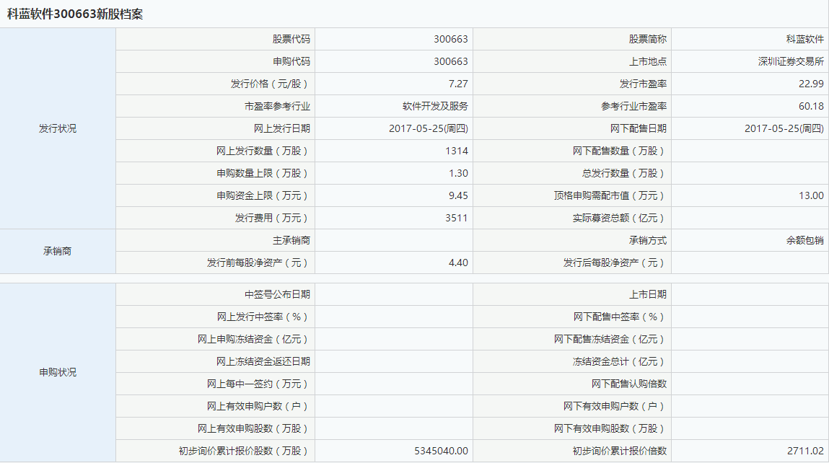This screenshot has height=463, width=829.
Task: Click the 网下配售日期 label
Action: coord(638,128)
